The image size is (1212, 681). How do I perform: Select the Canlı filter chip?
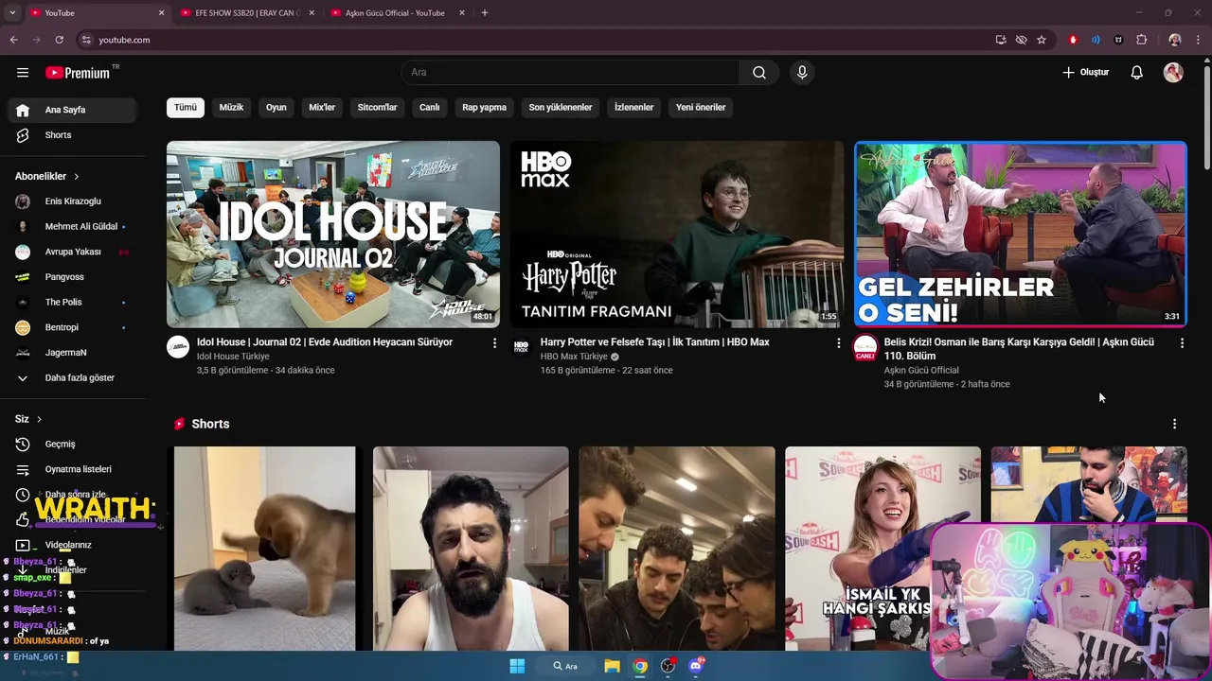point(430,108)
